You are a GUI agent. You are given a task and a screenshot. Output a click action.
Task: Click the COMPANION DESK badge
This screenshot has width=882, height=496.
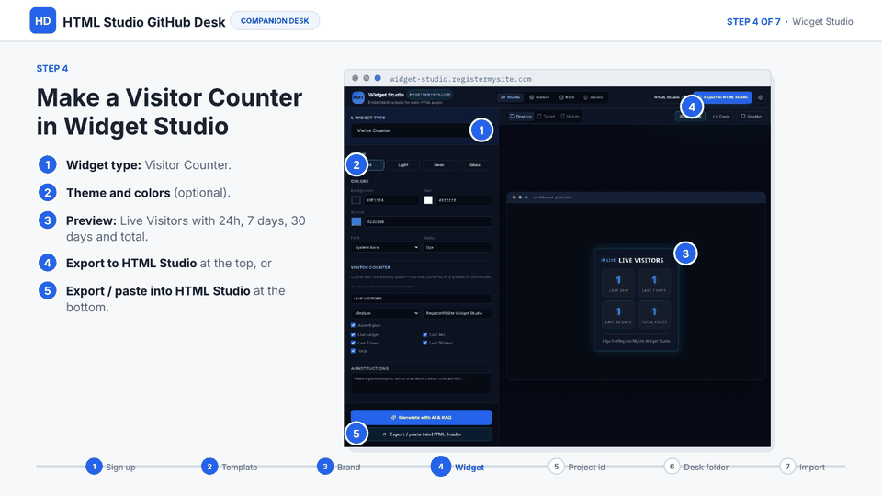275,21
